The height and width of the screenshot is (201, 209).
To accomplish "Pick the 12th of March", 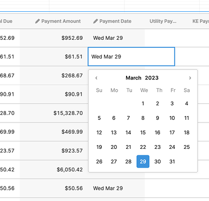I will 99,133.
